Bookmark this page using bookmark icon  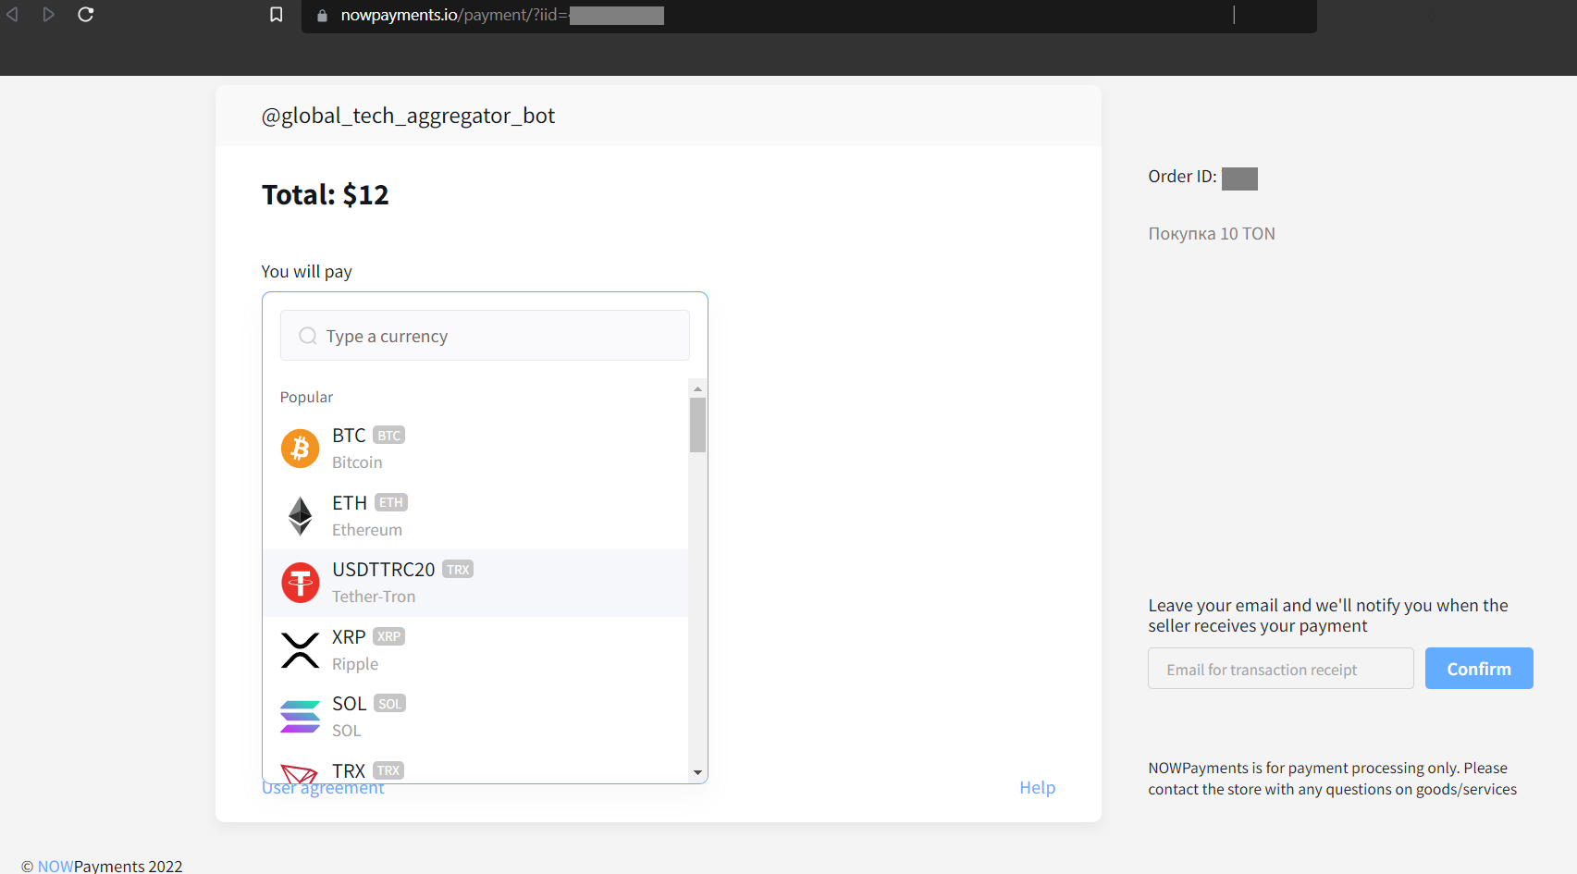276,15
